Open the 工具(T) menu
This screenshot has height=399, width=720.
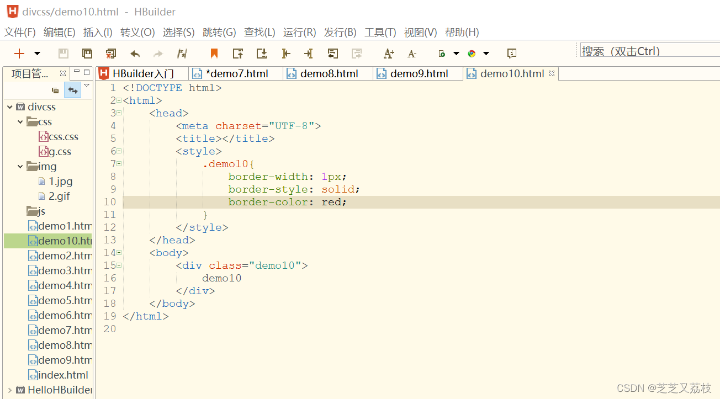point(380,33)
